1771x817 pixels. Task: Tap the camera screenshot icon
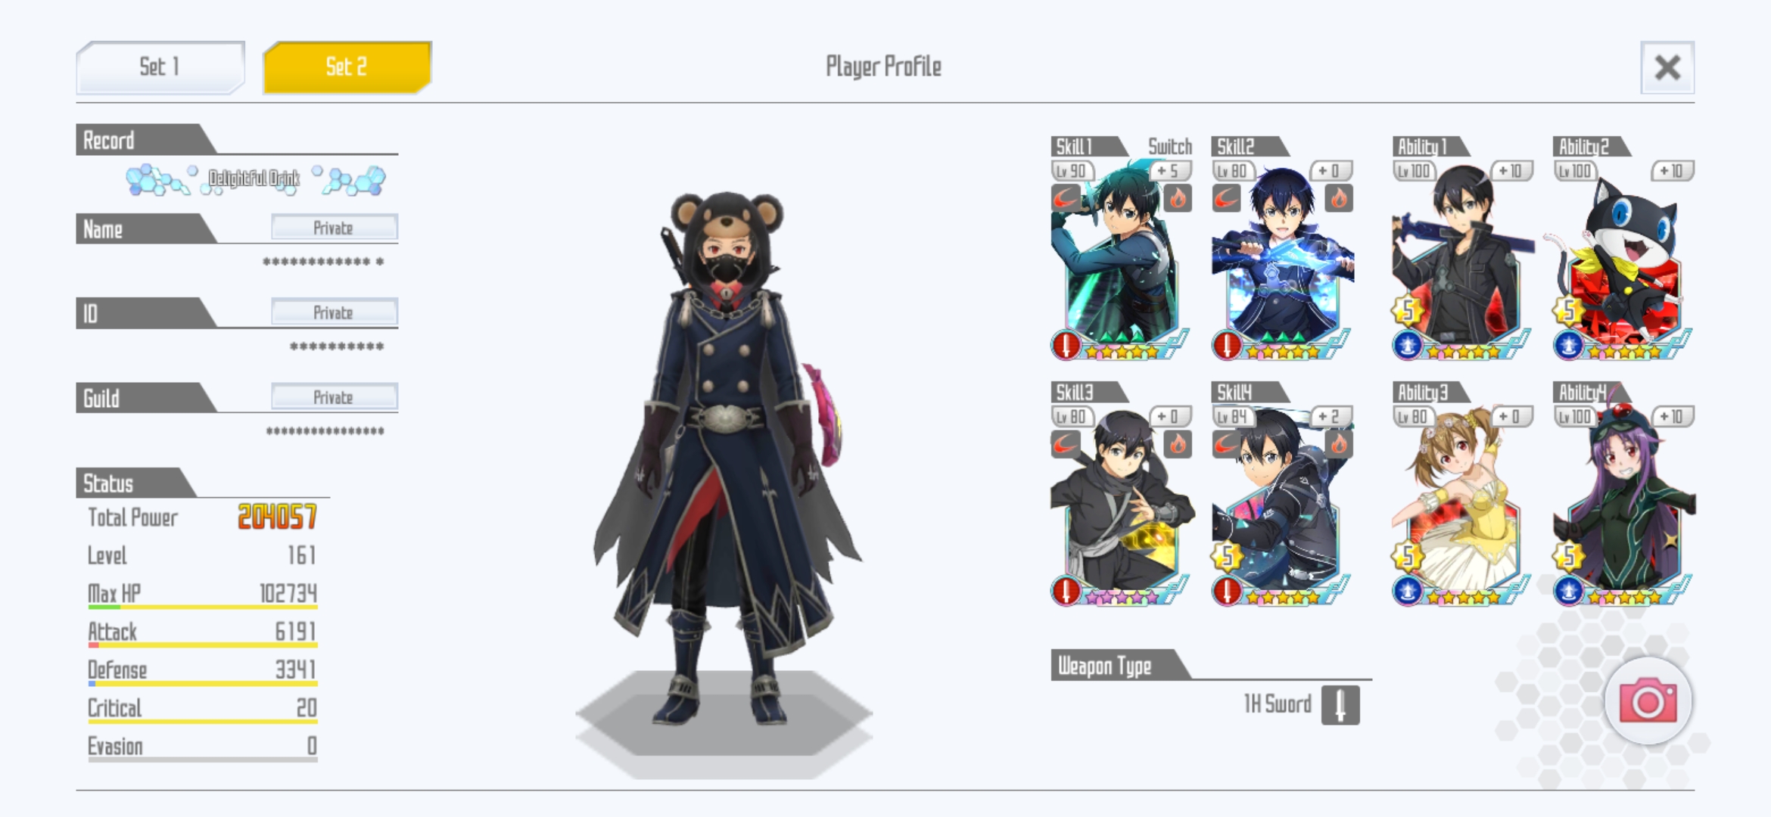(1648, 701)
